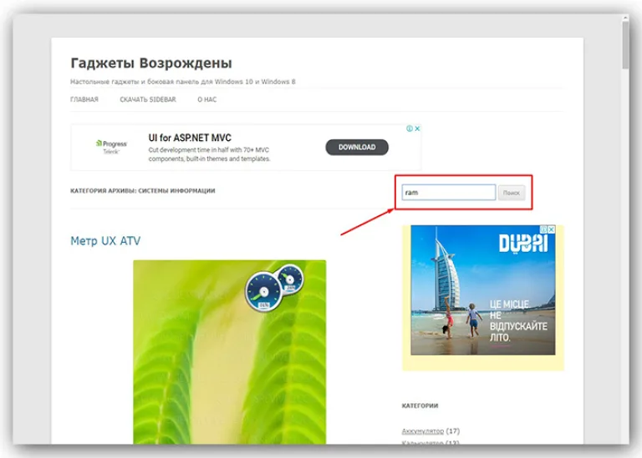This screenshot has width=642, height=458.
Task: Click the КАТЕГОРИЯ АРХИВЫ heading text
Action: pyautogui.click(x=142, y=191)
